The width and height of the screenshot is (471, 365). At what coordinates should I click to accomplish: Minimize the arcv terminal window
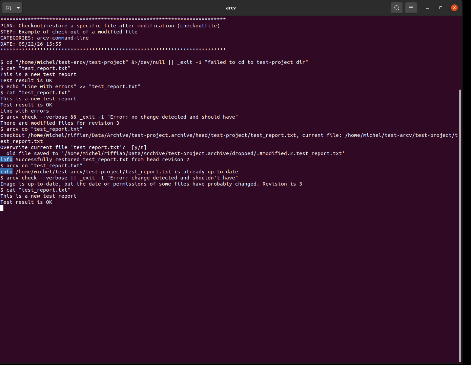point(427,8)
